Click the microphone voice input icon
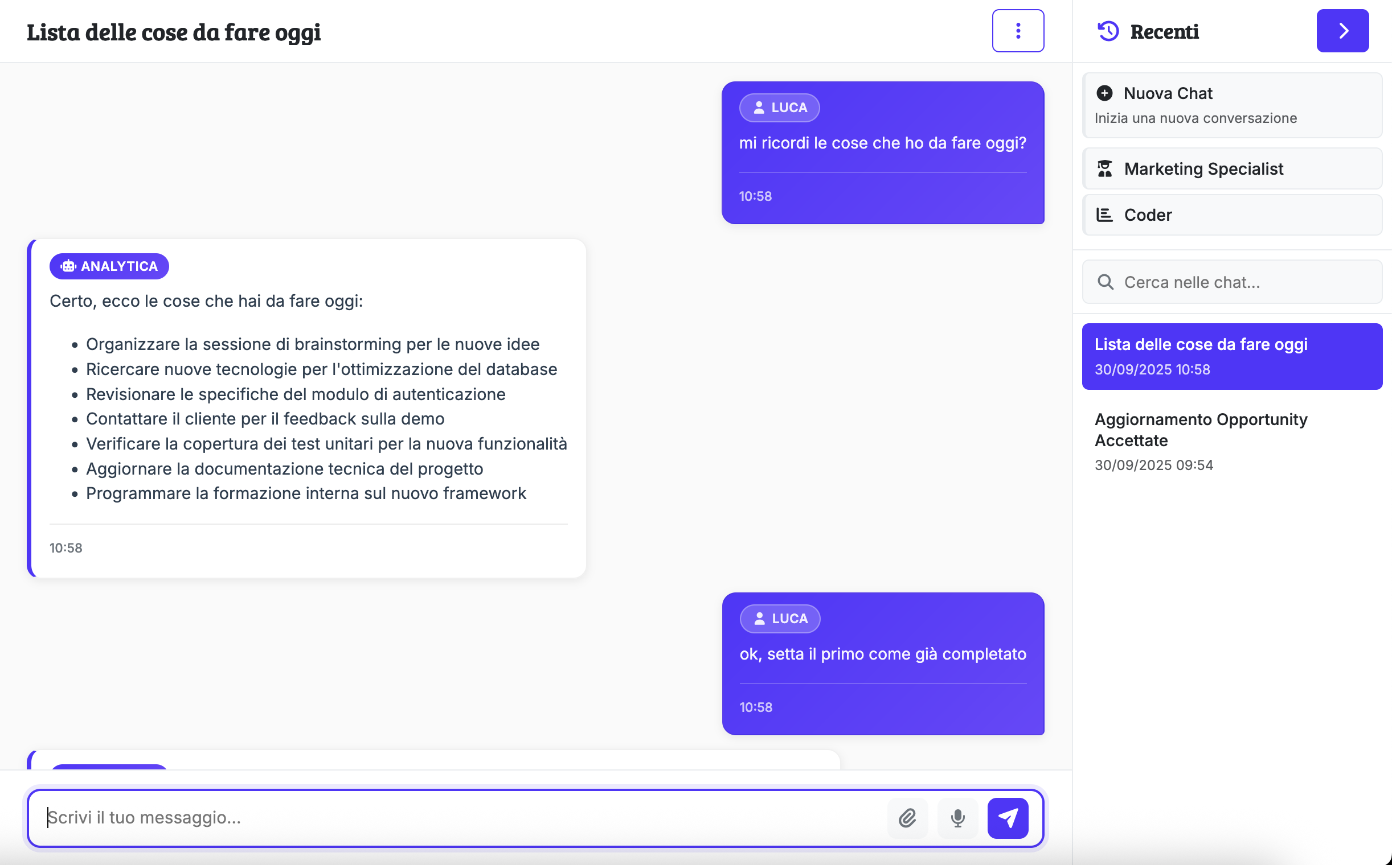The width and height of the screenshot is (1392, 865). coord(957,818)
